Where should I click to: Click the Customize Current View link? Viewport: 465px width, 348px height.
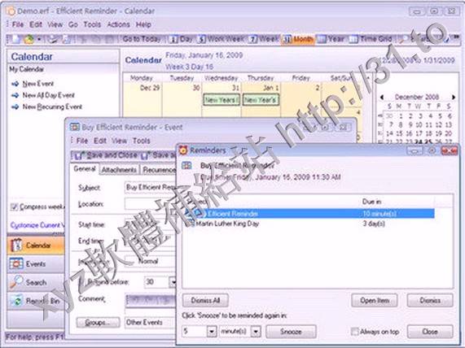coord(37,225)
